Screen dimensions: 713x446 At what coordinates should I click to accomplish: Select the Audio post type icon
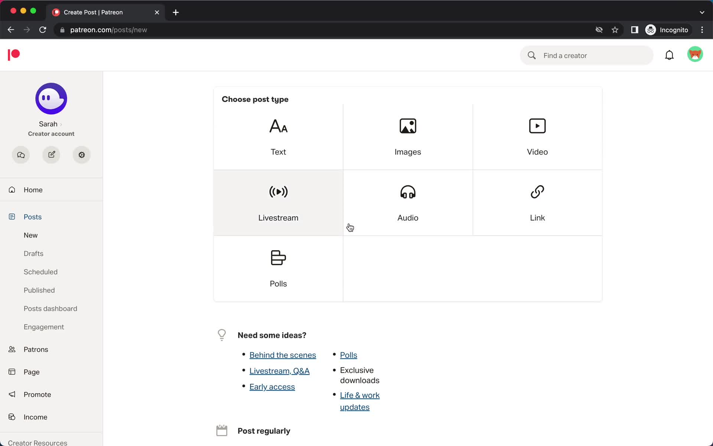click(x=408, y=192)
